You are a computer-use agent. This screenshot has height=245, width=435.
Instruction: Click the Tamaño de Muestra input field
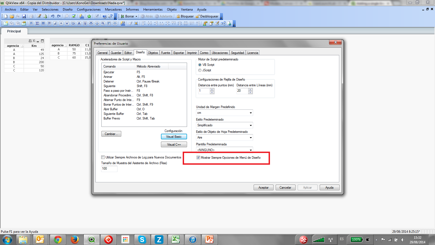[109, 169]
